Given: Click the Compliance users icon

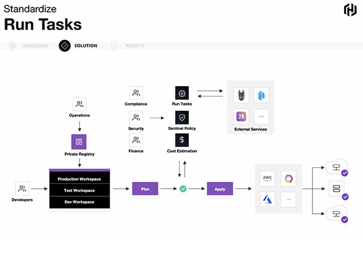Looking at the screenshot, I should tap(136, 93).
